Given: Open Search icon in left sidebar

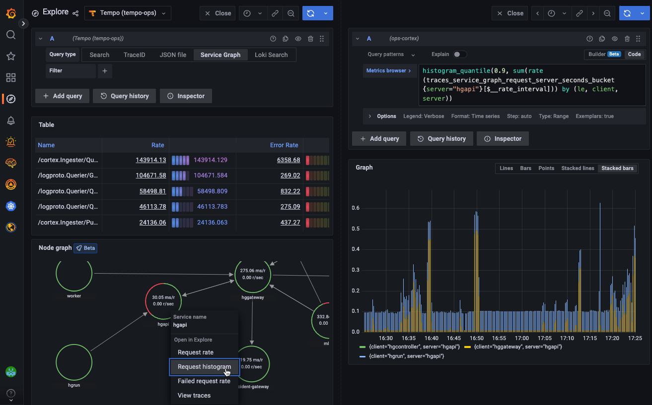Looking at the screenshot, I should tap(10, 35).
